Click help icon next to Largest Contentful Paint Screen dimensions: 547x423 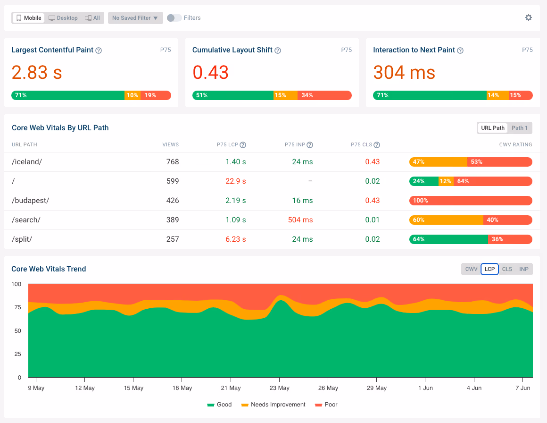(x=99, y=51)
